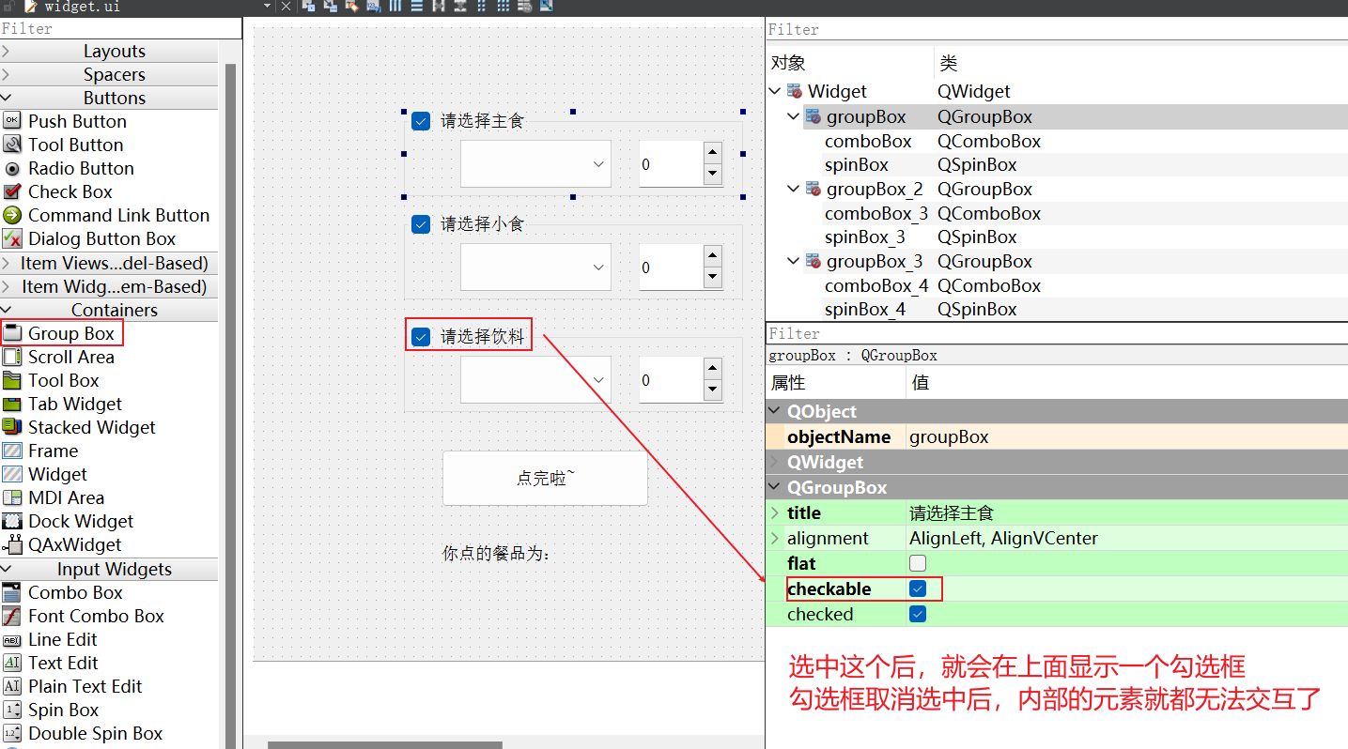The width and height of the screenshot is (1348, 749).
Task: Collapse the QObject property section
Action: (775, 411)
